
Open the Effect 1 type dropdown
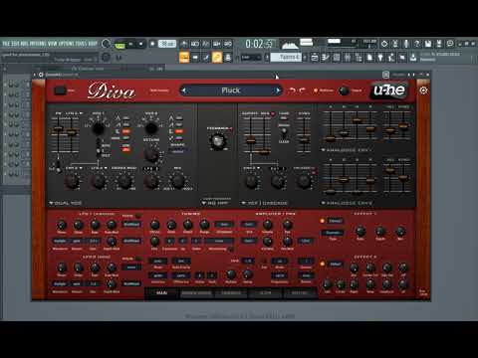point(335,221)
